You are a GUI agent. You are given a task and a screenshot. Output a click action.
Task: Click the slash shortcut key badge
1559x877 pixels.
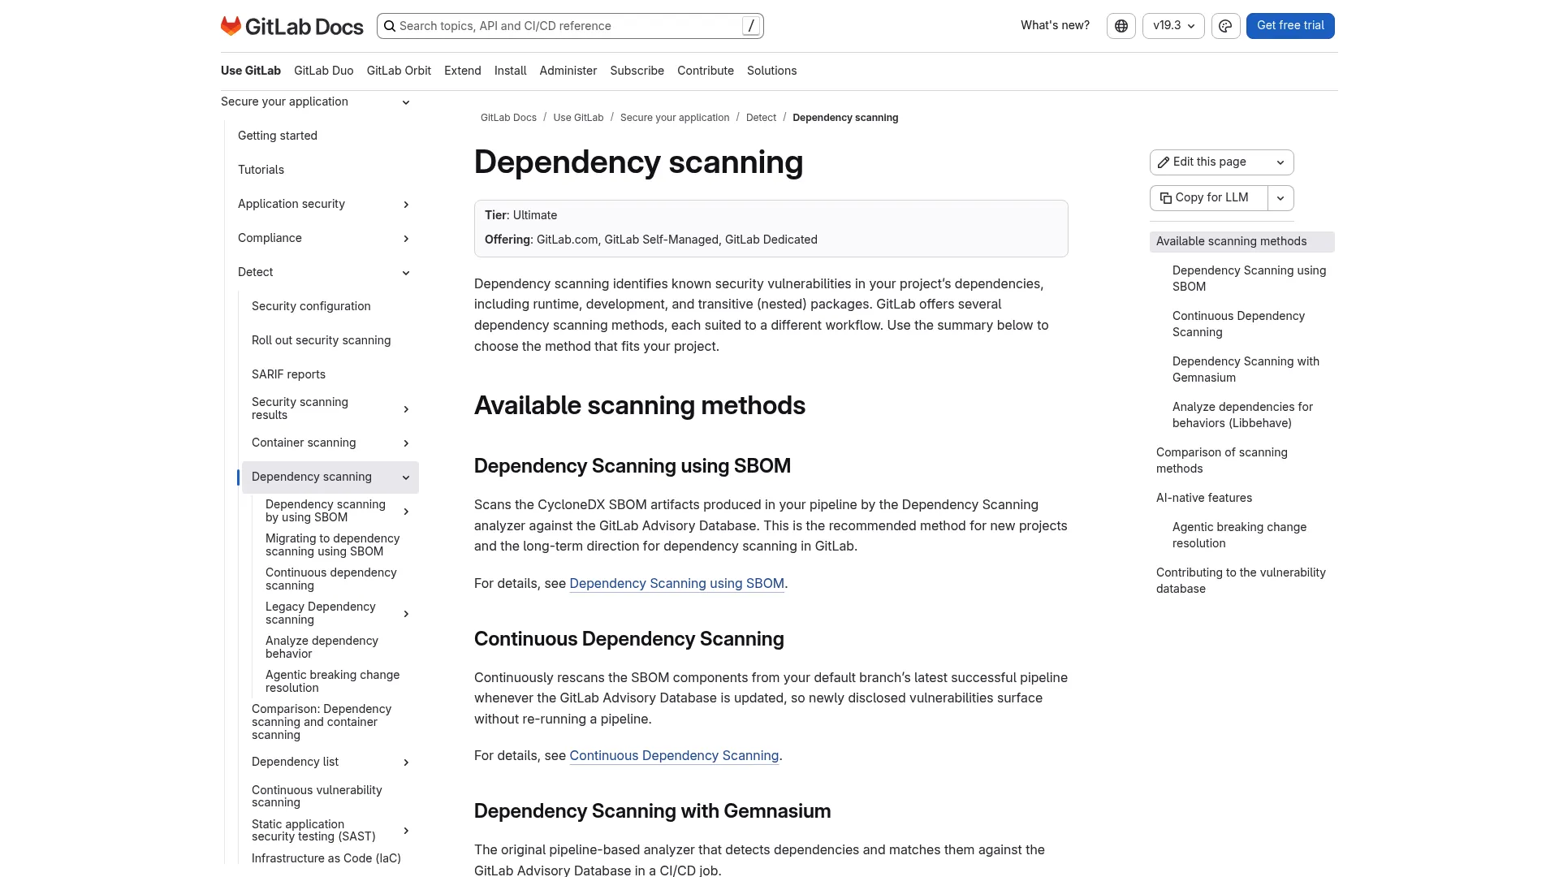tap(751, 26)
